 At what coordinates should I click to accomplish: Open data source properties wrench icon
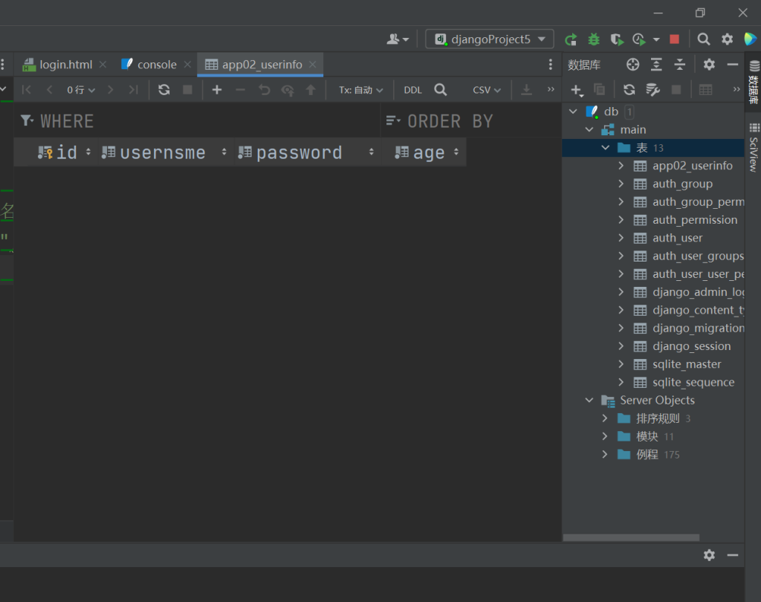tap(653, 90)
